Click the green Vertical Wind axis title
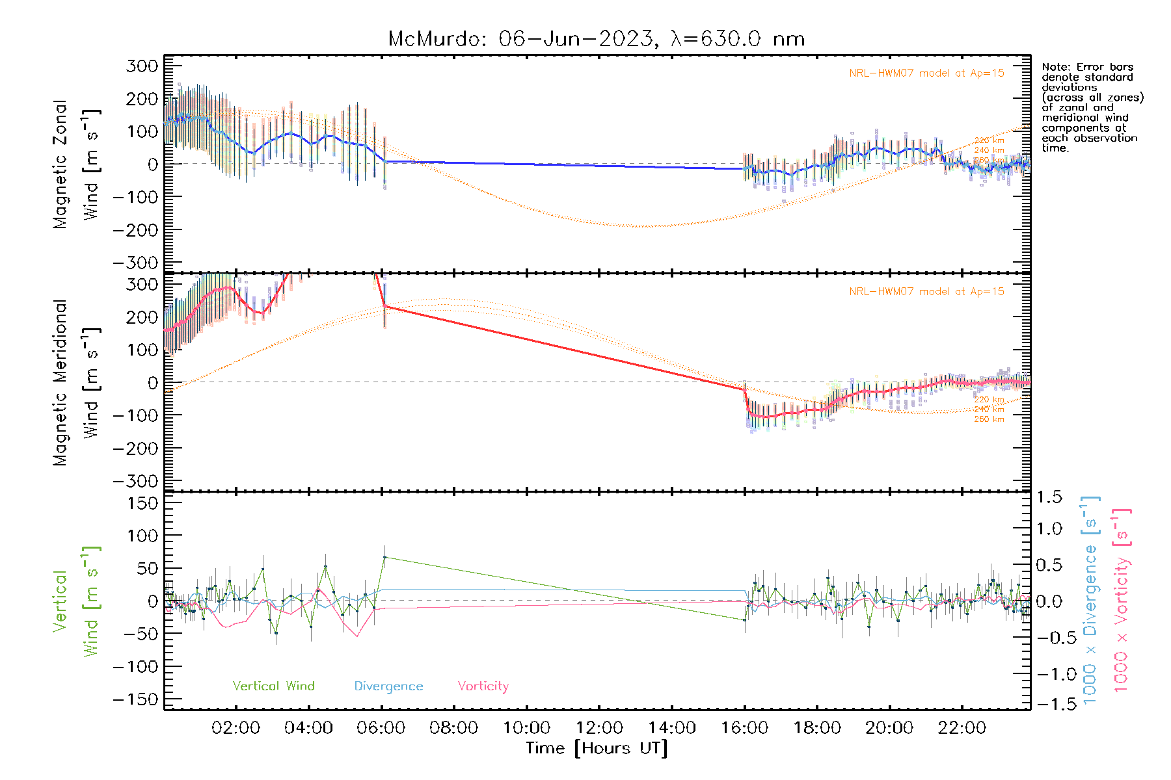 point(75,601)
